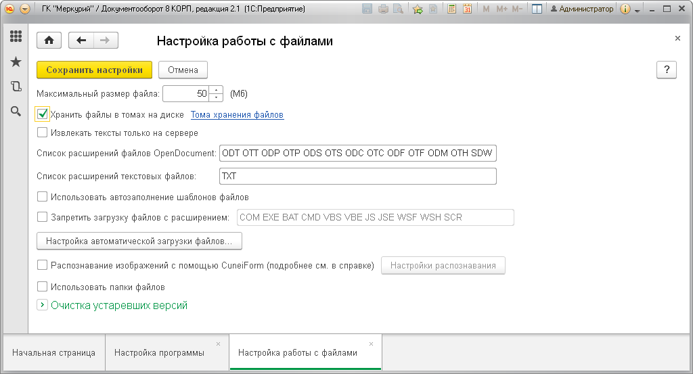Expand Очистка устаревших версий section
The height and width of the screenshot is (374, 693).
pyautogui.click(x=43, y=305)
